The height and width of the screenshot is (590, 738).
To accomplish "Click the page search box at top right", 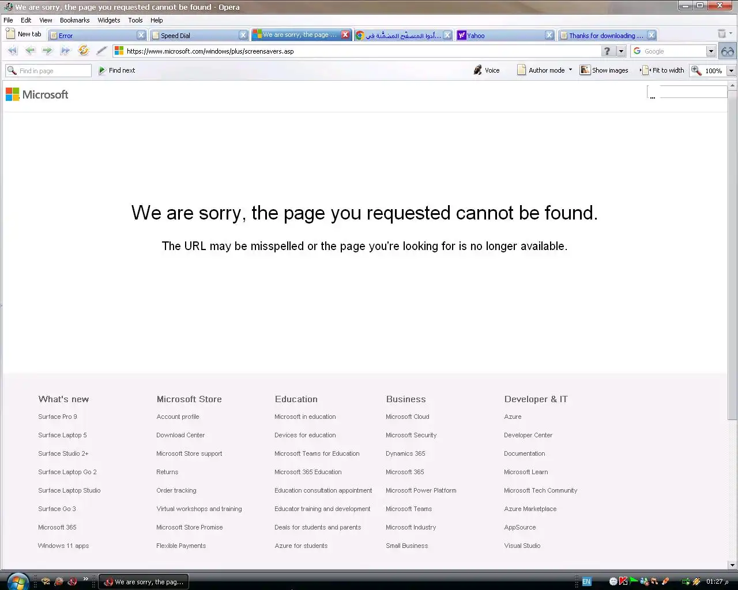I will [687, 92].
